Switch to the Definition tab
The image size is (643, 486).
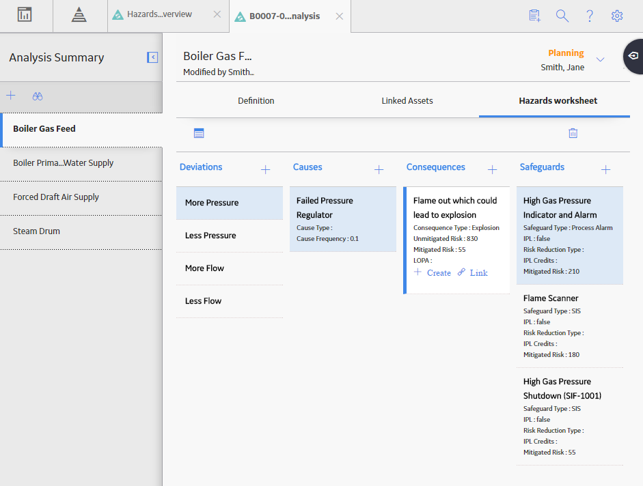[x=256, y=101]
